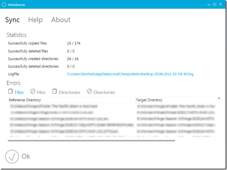Select the copy Files errors tab

pyautogui.click(x=16, y=92)
